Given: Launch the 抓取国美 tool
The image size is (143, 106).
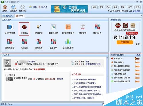Looking at the screenshot, I should pos(24,44).
